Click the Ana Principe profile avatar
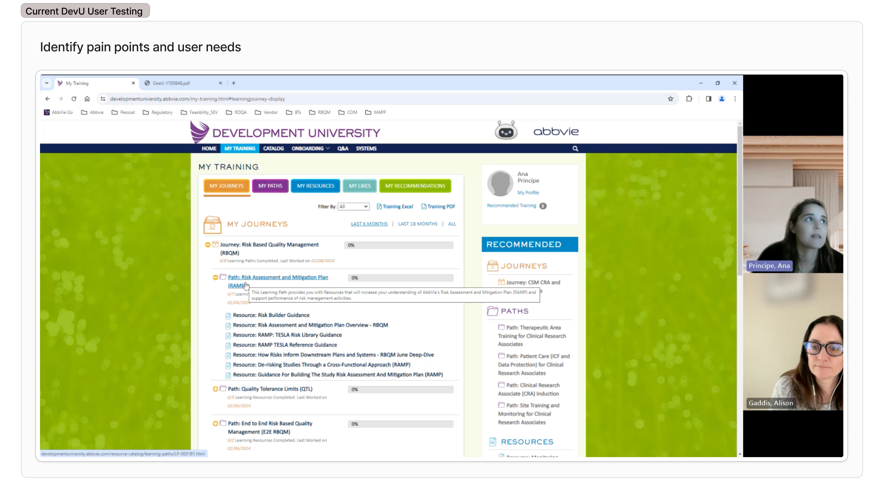The height and width of the screenshot is (499, 884). point(500,183)
